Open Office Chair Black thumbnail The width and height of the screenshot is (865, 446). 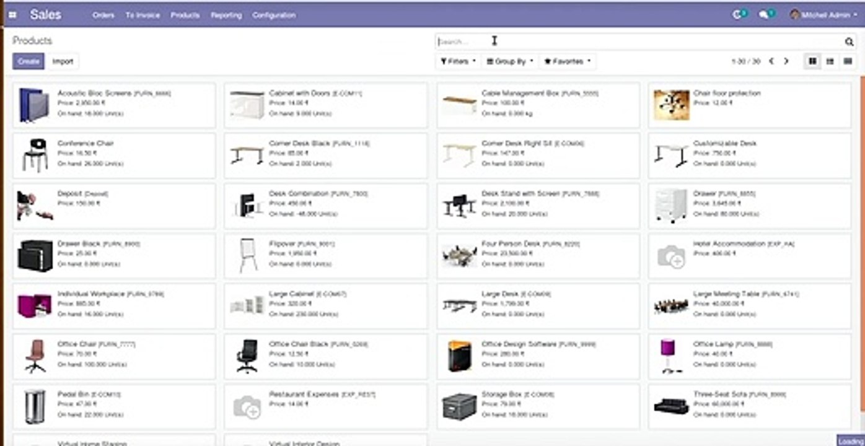(x=247, y=356)
